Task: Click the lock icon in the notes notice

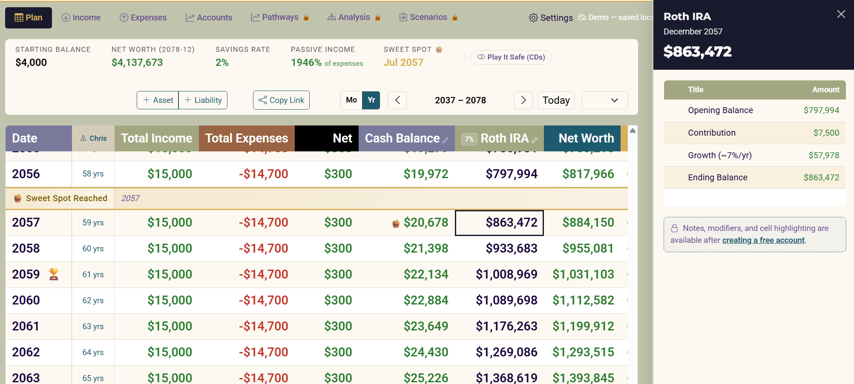Action: [x=675, y=228]
